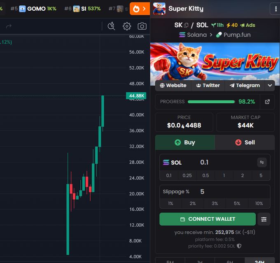
Task: Click the 44.88K current price label
Action: click(x=136, y=96)
